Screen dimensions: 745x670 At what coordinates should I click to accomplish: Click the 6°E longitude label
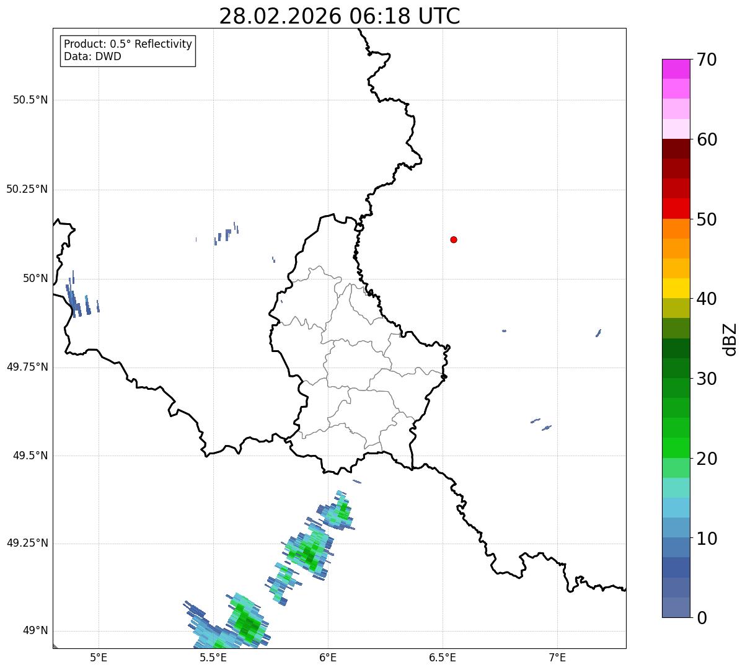point(328,658)
